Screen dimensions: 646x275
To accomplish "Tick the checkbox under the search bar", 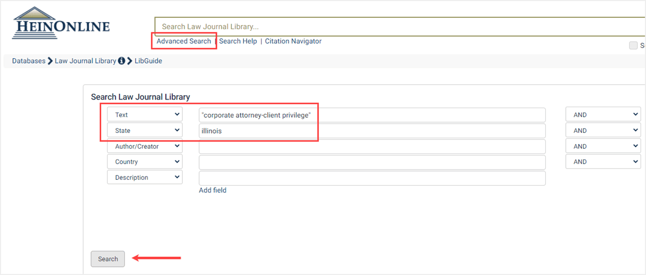I will coord(633,46).
